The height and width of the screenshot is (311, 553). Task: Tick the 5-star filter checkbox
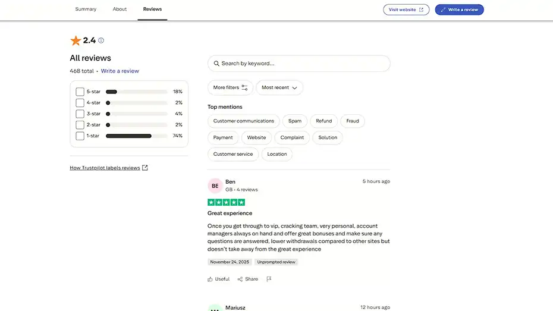80,92
